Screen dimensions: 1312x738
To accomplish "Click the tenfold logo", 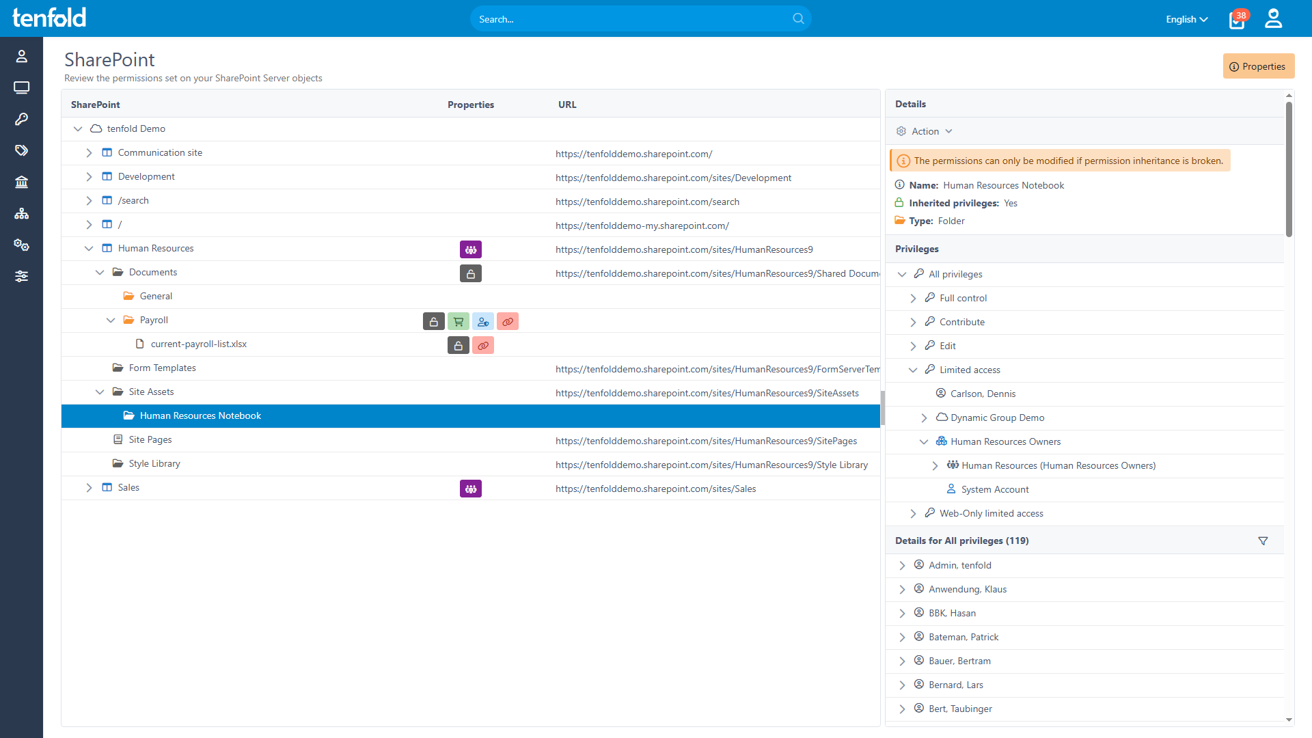I will (49, 18).
